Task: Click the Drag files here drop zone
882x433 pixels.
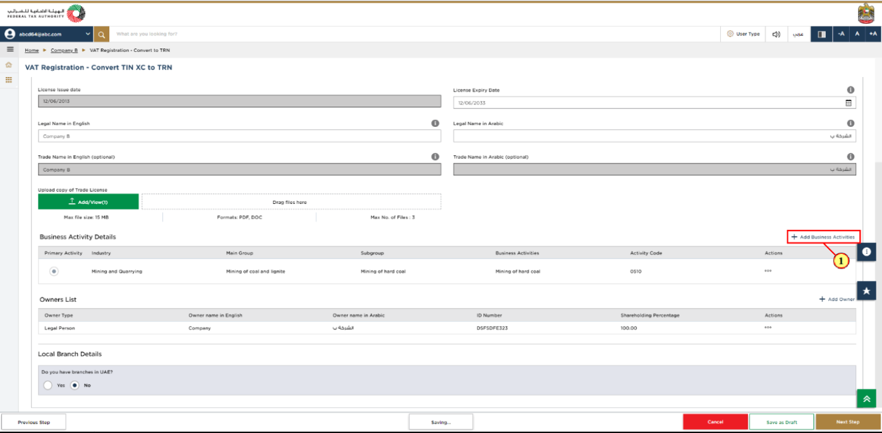Action: (x=291, y=202)
